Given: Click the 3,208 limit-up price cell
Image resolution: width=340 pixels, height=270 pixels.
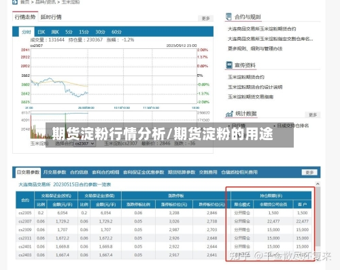Looking at the screenshot, I should coord(174,213).
